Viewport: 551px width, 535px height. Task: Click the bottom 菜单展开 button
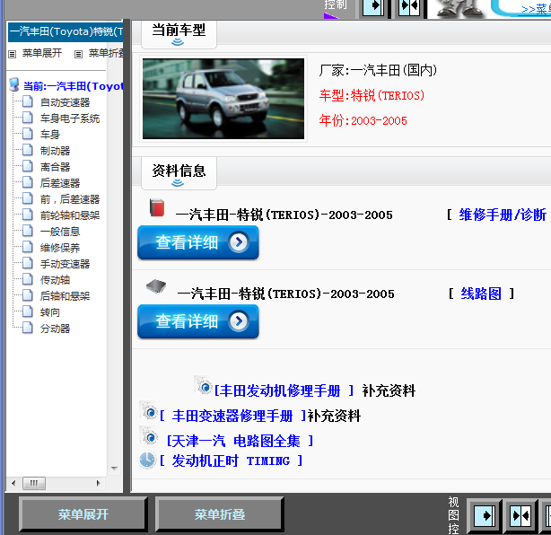click(83, 514)
